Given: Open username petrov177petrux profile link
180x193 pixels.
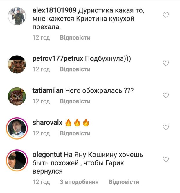Looking at the screenshot, I should coord(58,59).
